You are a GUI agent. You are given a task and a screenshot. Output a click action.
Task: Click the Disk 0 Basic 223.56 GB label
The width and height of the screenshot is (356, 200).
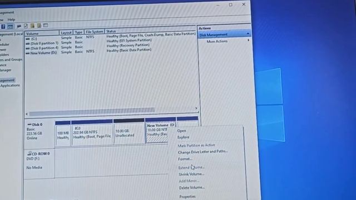[x=34, y=131]
